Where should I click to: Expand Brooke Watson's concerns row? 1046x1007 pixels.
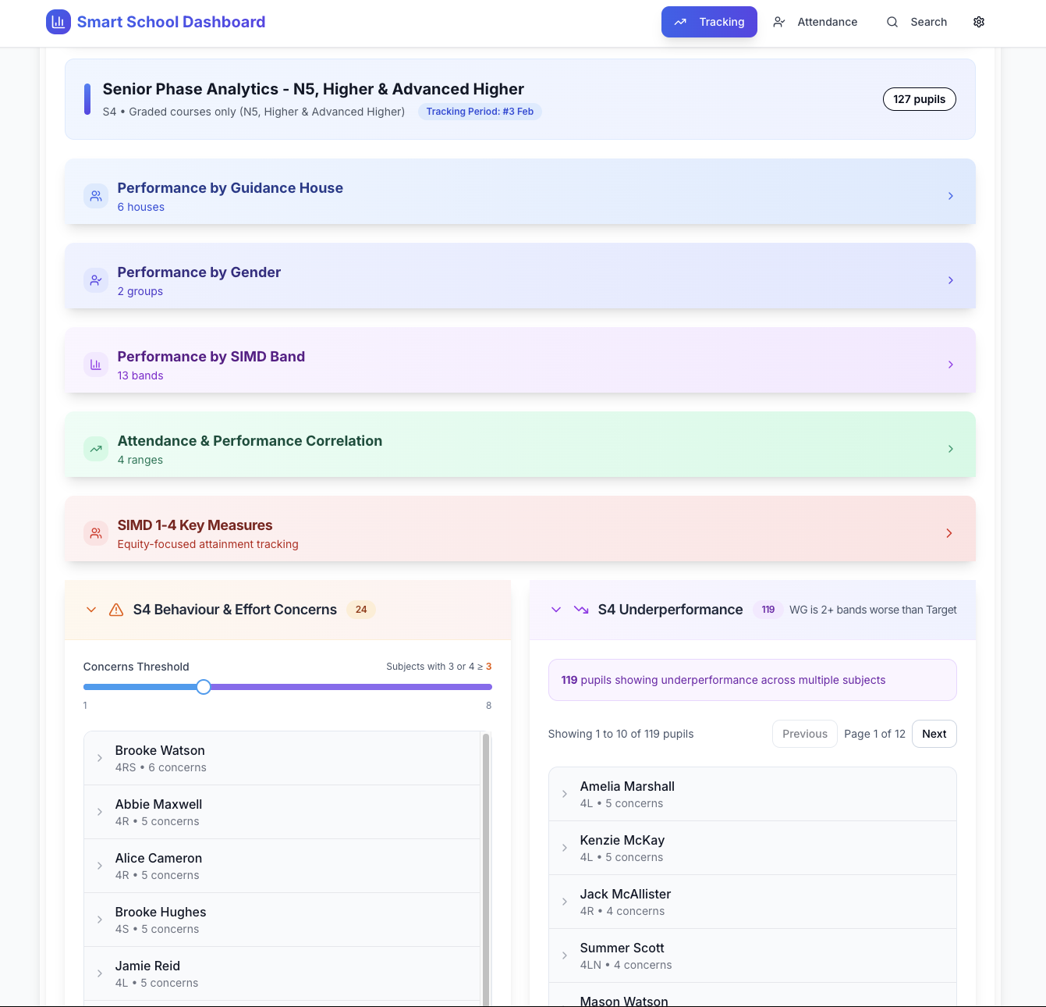point(100,758)
